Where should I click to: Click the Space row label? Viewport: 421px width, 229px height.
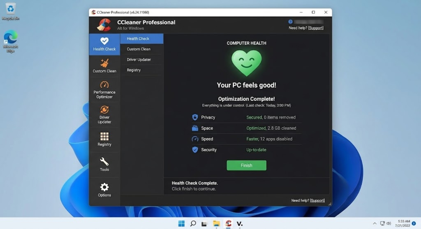point(207,128)
